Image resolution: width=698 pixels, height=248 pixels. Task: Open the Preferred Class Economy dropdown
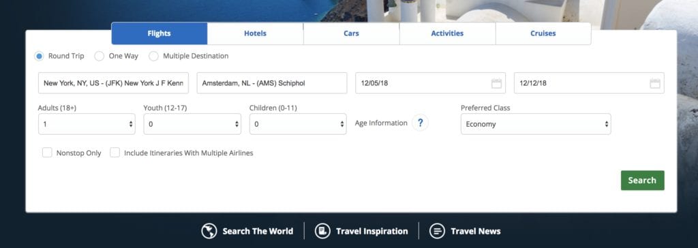tap(536, 124)
